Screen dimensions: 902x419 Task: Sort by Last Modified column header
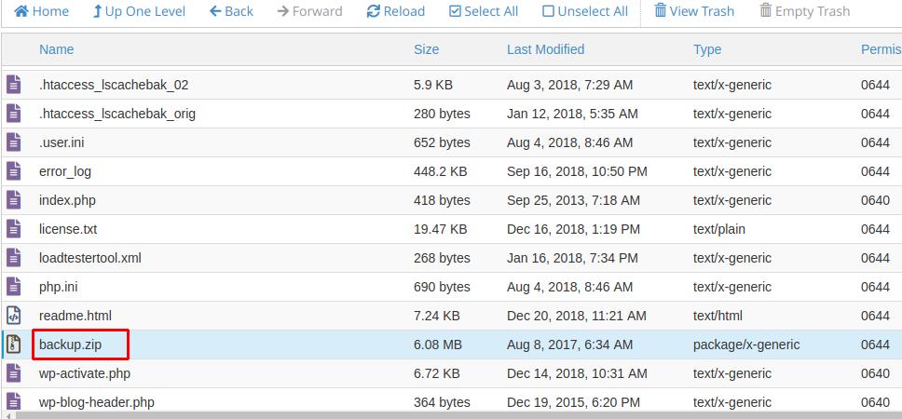click(x=545, y=49)
